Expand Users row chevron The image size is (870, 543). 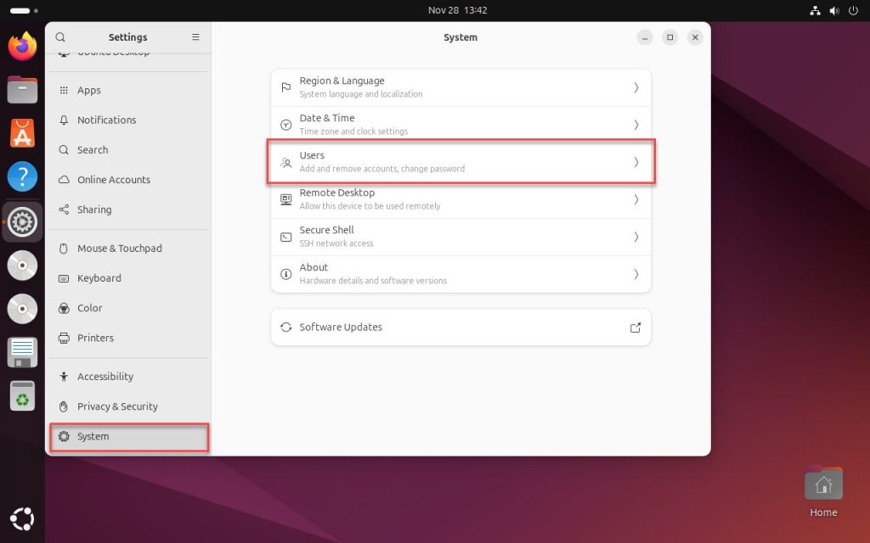636,162
